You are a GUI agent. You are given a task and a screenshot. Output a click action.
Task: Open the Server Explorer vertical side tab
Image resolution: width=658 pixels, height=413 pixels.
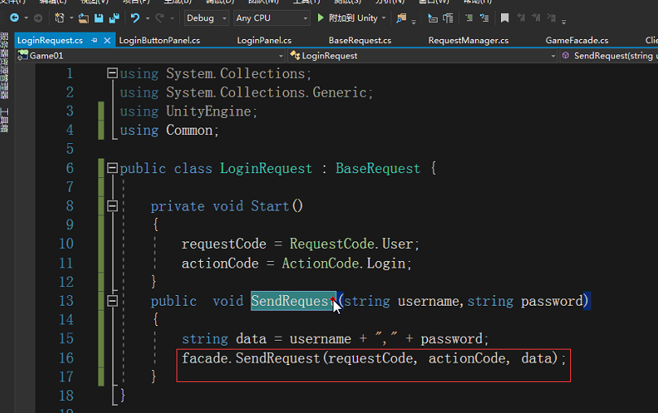coord(5,65)
